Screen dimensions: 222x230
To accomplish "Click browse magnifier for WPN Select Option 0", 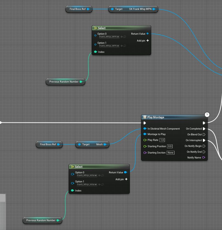I will [125, 37].
